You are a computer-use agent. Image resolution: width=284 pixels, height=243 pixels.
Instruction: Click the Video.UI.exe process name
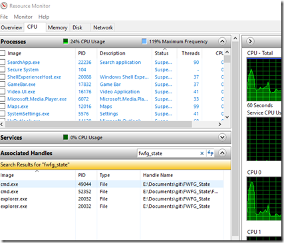(x=21, y=92)
